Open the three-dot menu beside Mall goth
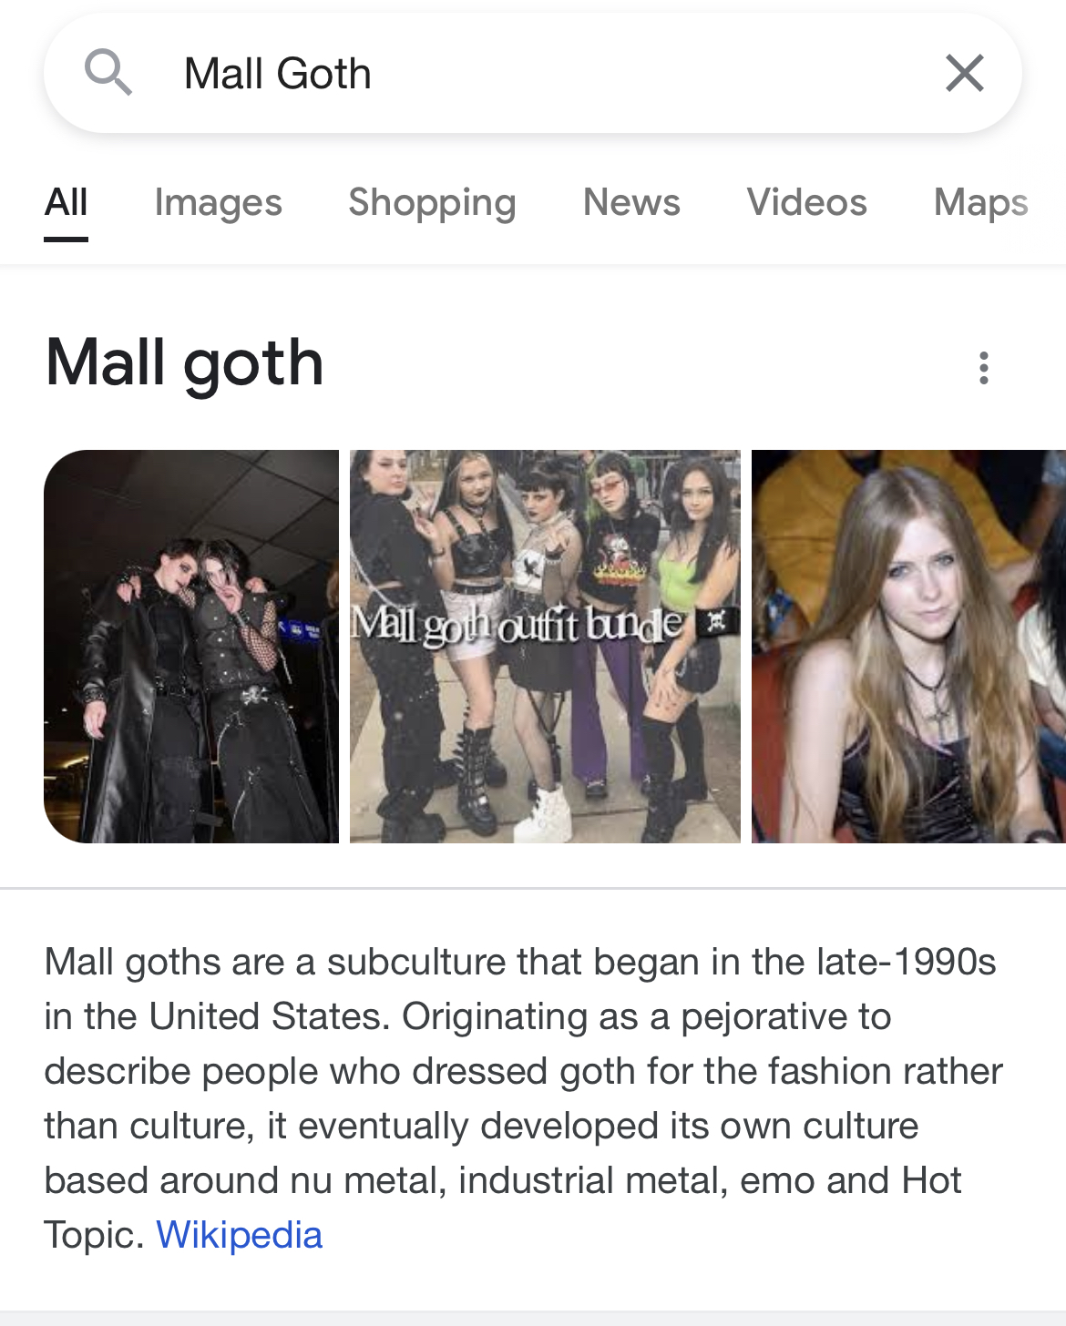Viewport: 1066px width, 1326px height. (x=984, y=368)
